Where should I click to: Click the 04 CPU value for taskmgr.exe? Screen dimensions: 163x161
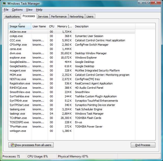click(51, 114)
